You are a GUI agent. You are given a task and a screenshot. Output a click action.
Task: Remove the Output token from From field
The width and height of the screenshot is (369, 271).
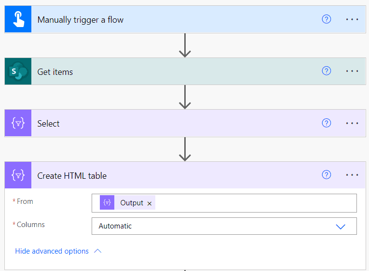tap(150, 203)
